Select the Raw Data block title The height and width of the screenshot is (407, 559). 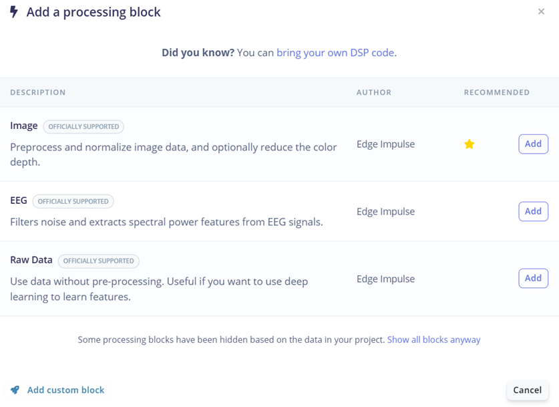click(31, 260)
